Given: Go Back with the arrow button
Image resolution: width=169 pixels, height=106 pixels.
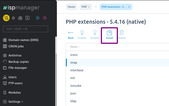Looking at the screenshot, I should [x=71, y=35].
